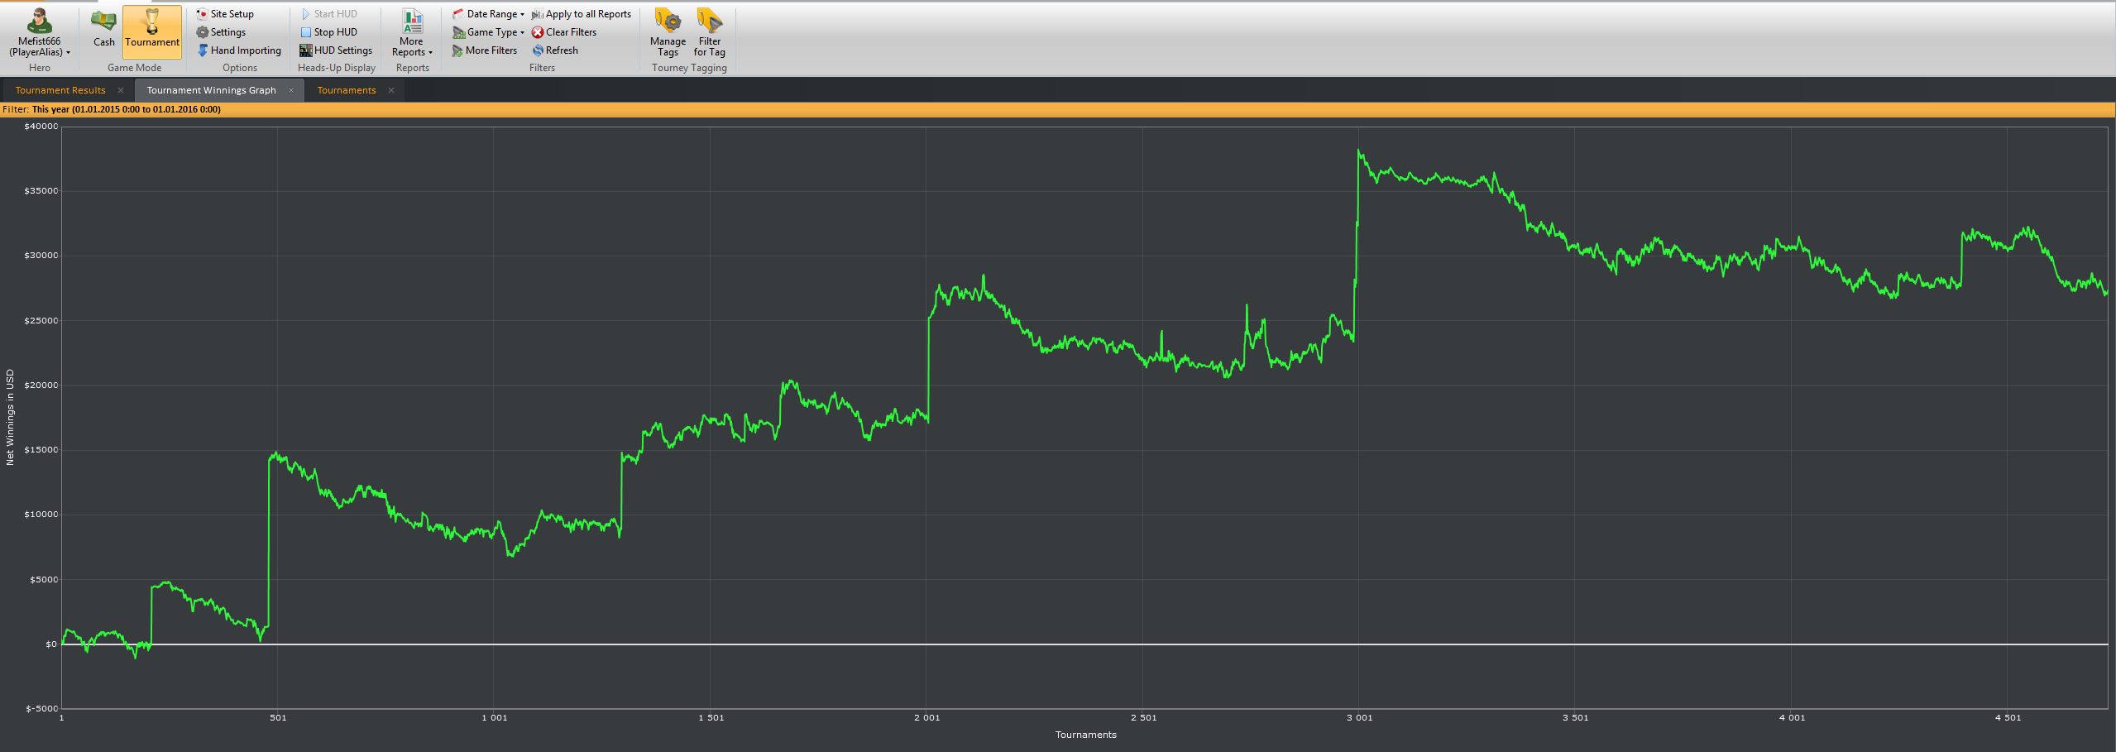Apply filters to all reports

(x=582, y=14)
